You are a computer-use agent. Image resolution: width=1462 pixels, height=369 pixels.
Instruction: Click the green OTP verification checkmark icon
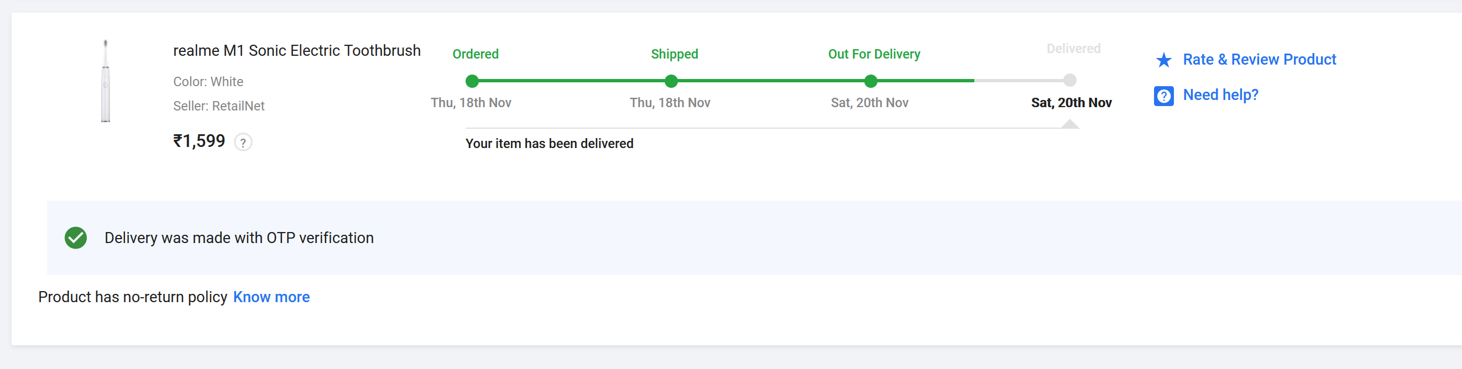(76, 238)
